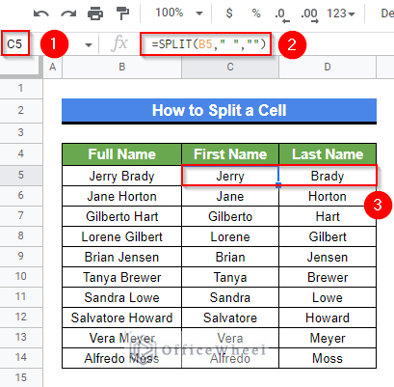Open the 100% zoom dropdown

tap(179, 14)
